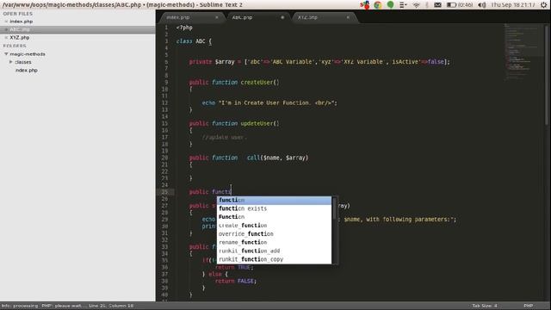Click the 'return FALSE;' statement
The height and width of the screenshot is (310, 551).
click(236, 282)
